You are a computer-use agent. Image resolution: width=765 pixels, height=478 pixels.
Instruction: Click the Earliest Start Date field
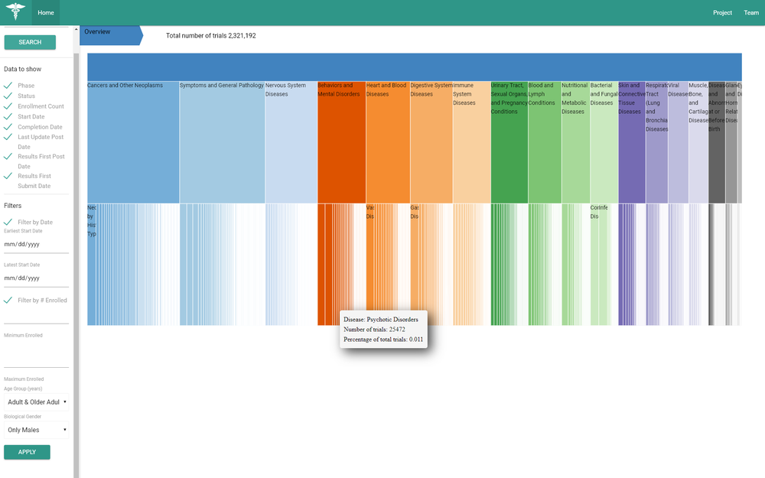[x=36, y=245]
